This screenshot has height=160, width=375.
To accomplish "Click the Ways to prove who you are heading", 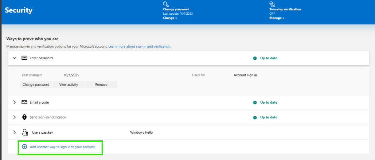I will pos(32,39).
